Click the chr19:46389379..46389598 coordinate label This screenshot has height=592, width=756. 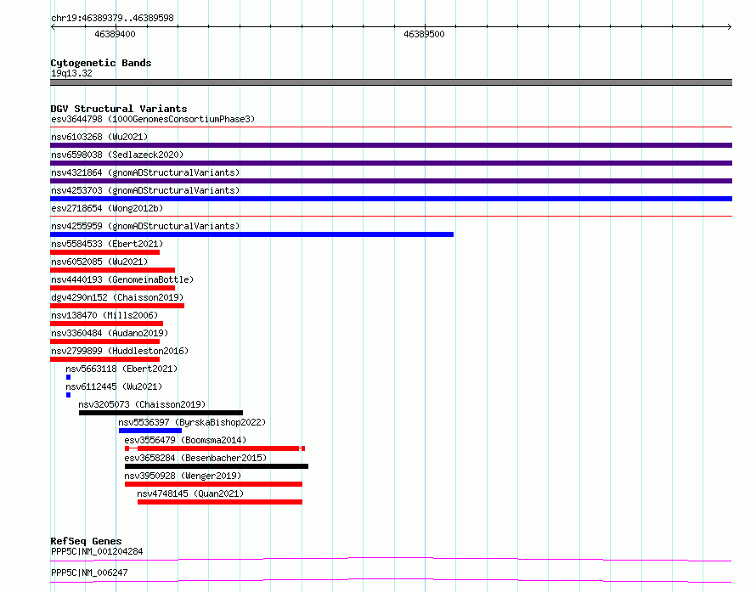point(112,19)
